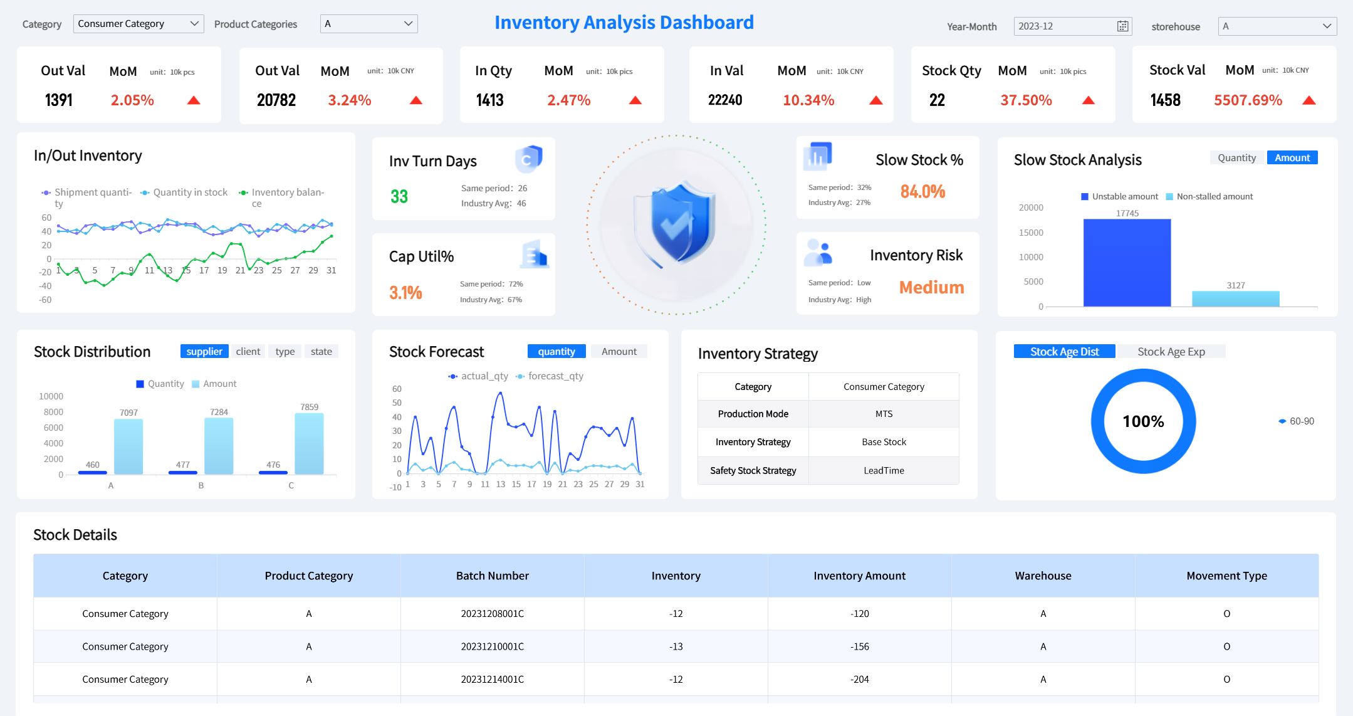This screenshot has width=1353, height=716.
Task: Open the Product Categories dropdown
Action: click(368, 23)
